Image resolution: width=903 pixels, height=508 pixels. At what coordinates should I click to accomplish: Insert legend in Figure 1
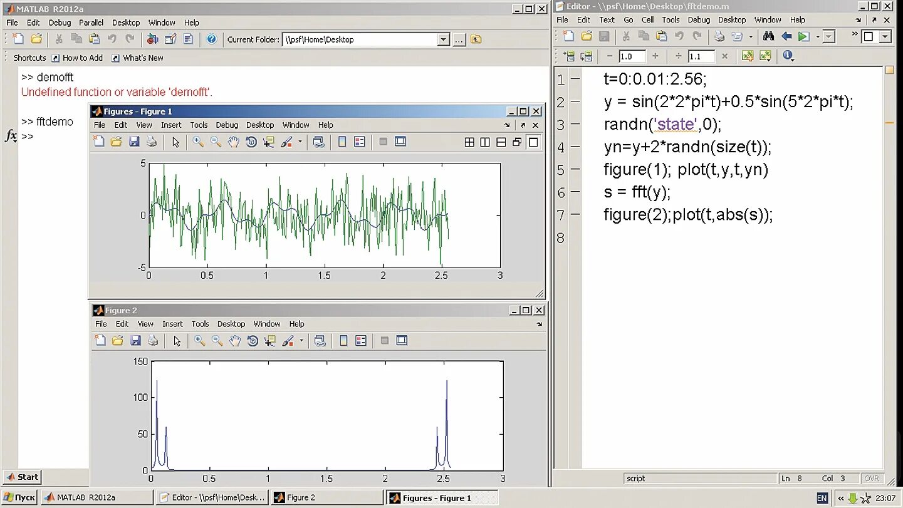coord(359,142)
